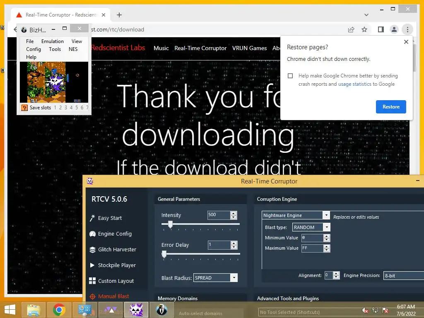Open the Blast Radius SPREAD dropdown

(x=234, y=278)
